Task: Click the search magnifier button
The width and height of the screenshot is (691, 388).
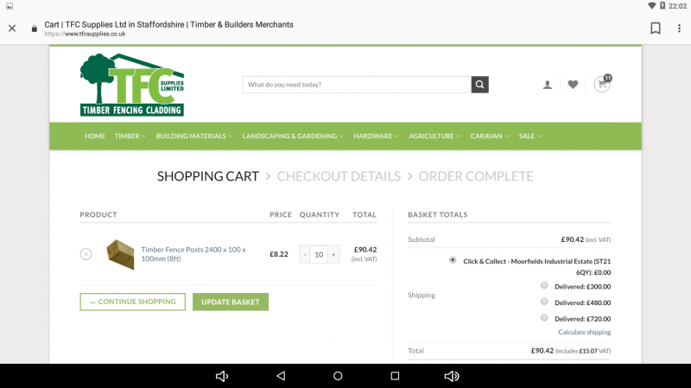Action: (479, 85)
